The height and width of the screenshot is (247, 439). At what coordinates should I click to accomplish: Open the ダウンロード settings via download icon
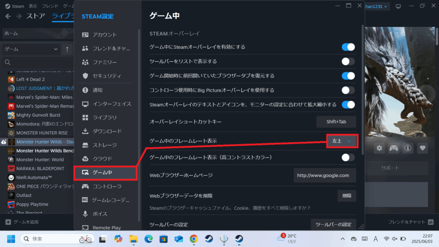point(85,131)
